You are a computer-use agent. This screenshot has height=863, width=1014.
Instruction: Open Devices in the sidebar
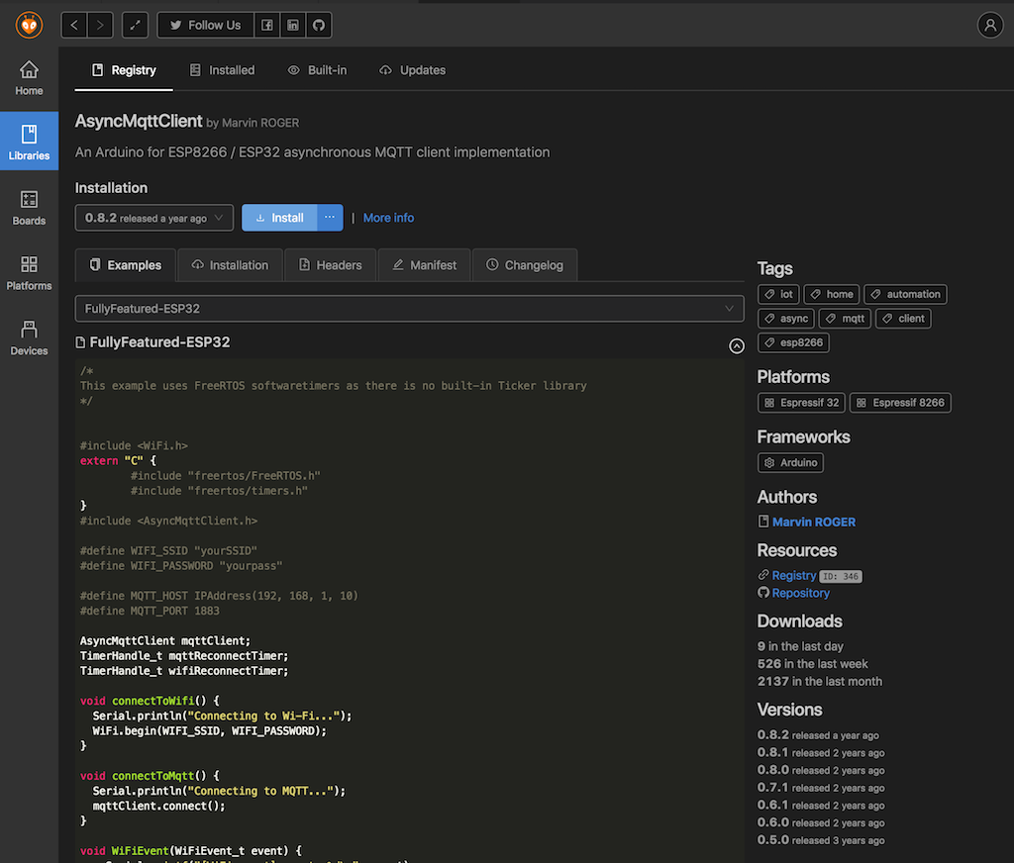29,337
